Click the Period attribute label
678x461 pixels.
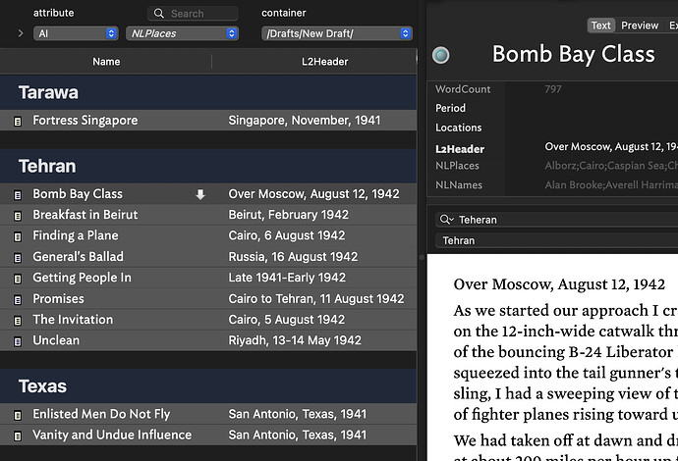coord(451,108)
